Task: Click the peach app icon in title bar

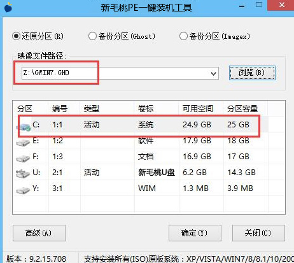Action: (x=8, y=7)
